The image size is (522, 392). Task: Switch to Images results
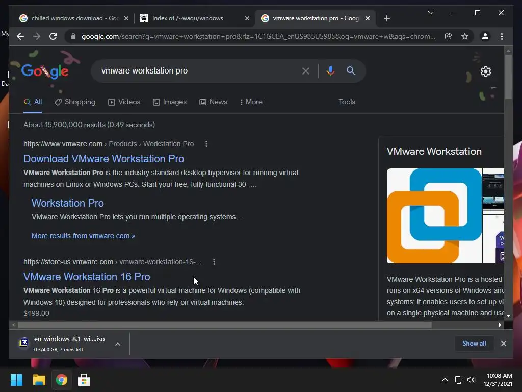(x=169, y=102)
